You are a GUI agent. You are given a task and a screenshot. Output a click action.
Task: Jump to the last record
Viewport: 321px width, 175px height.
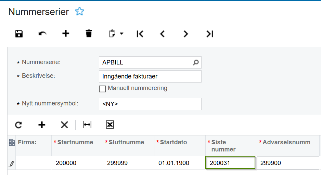pos(210,34)
